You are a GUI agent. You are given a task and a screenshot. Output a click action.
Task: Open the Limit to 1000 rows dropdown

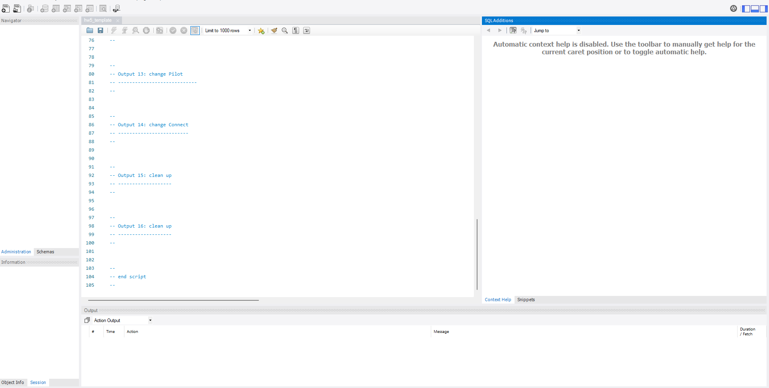tap(249, 30)
